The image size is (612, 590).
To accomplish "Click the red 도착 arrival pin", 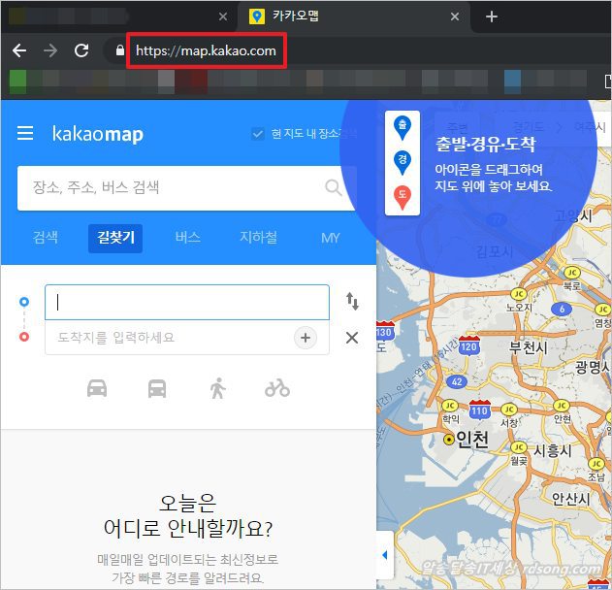I will (x=402, y=197).
